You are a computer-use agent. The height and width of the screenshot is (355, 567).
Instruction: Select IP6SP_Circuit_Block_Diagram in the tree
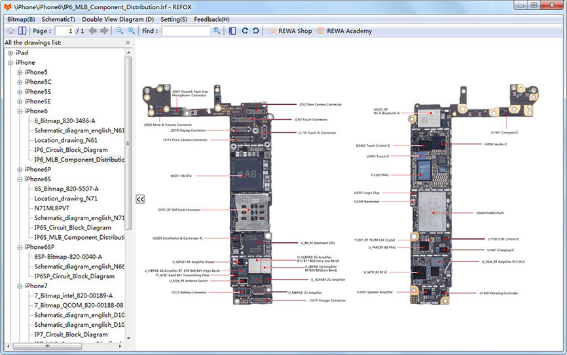[x=74, y=276]
